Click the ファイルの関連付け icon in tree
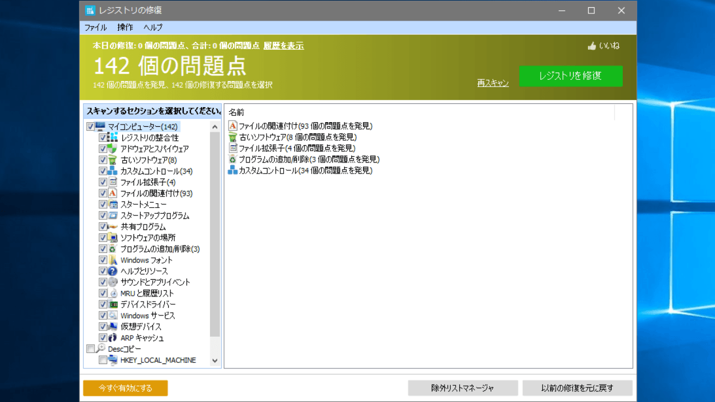The width and height of the screenshot is (715, 402). coord(113,193)
